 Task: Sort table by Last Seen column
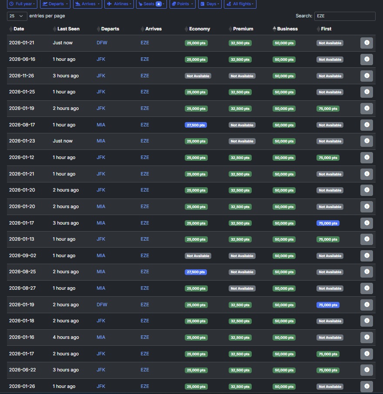[x=55, y=29]
